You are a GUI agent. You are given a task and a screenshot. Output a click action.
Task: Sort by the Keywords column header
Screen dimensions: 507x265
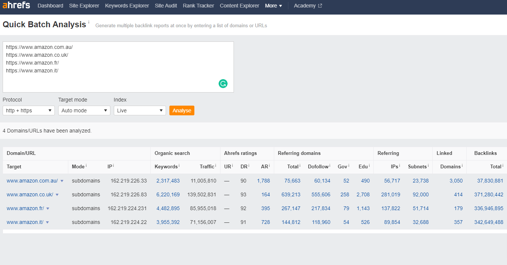(166, 166)
